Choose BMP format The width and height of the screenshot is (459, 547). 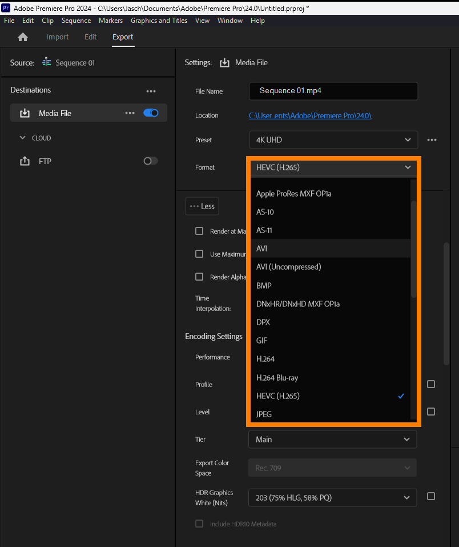331,285
